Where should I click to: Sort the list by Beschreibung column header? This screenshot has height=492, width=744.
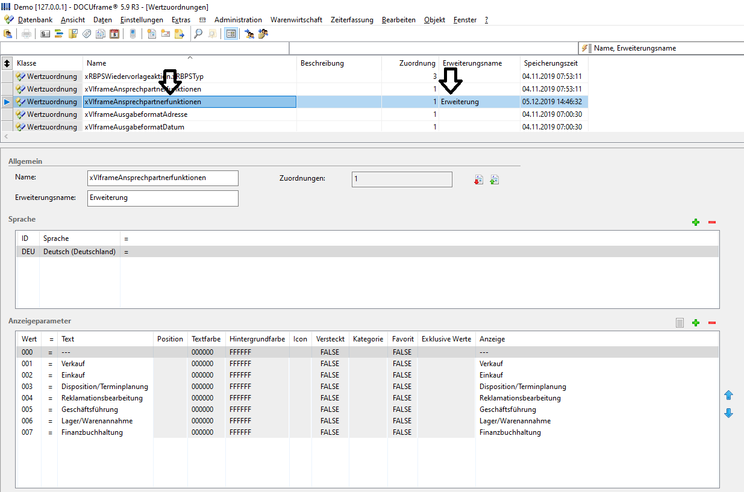click(339, 63)
